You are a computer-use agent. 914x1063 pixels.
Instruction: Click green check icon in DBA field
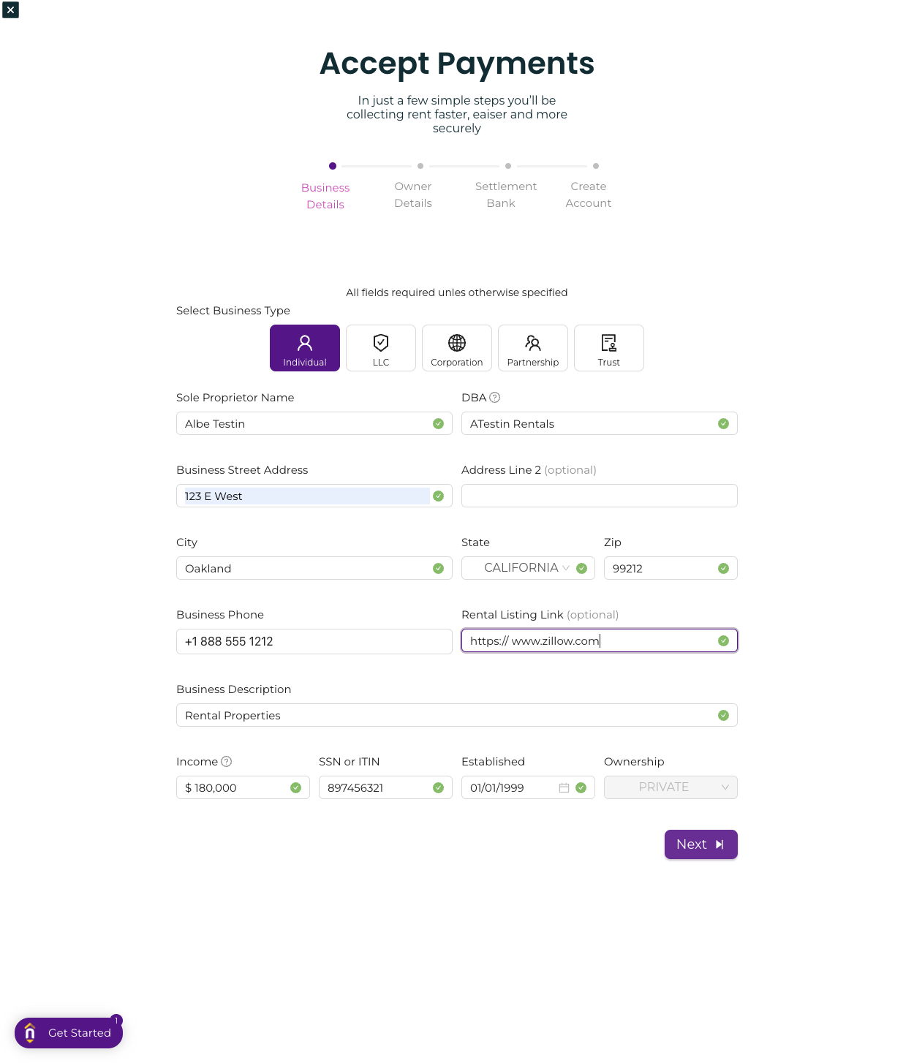coord(723,423)
